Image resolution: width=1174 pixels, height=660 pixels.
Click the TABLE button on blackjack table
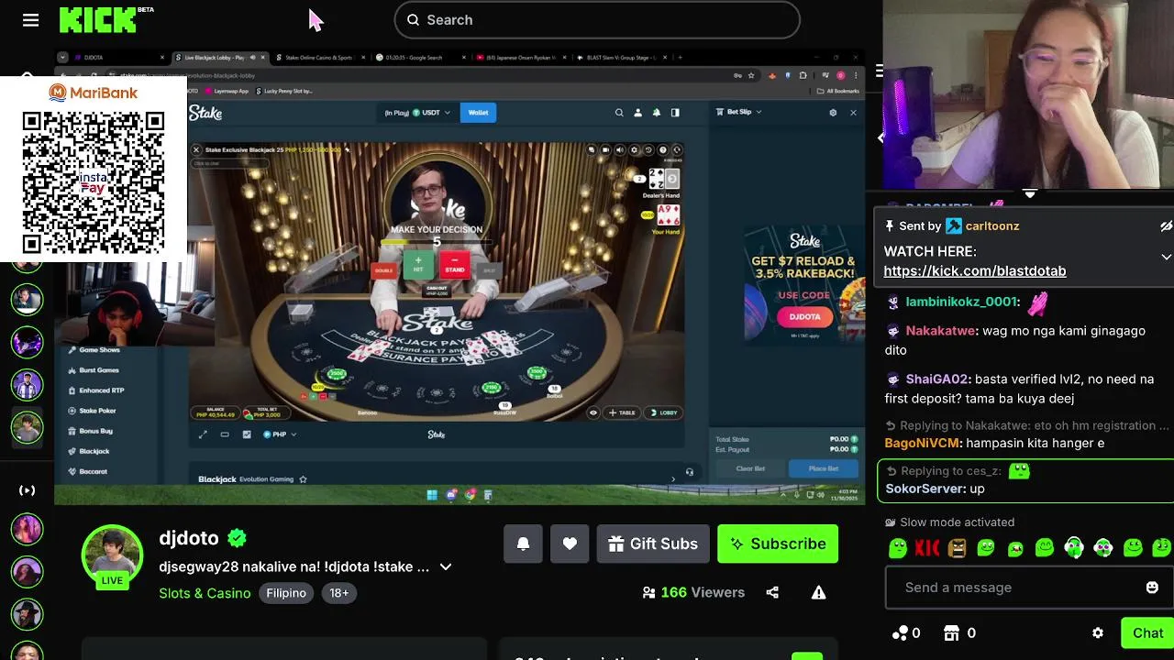pos(623,412)
